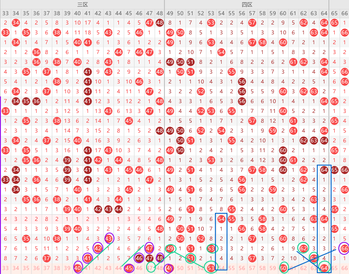
Task: Deselect red ball 49 in the bottom selection row
Action: (170, 268)
